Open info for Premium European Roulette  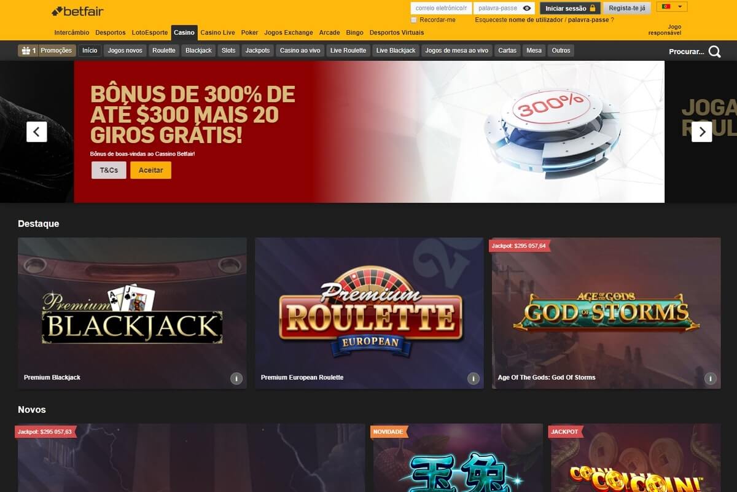click(x=474, y=378)
